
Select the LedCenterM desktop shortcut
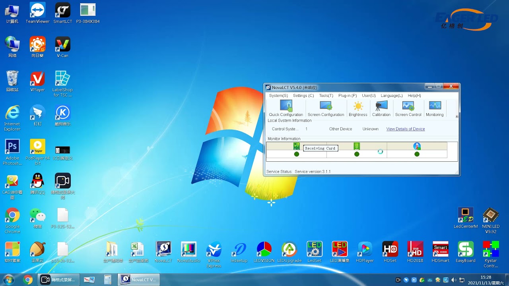(465, 218)
